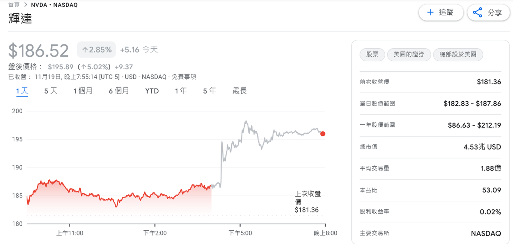The height and width of the screenshot is (244, 513).
Task: Click the 股票 category chip
Action: (x=372, y=54)
